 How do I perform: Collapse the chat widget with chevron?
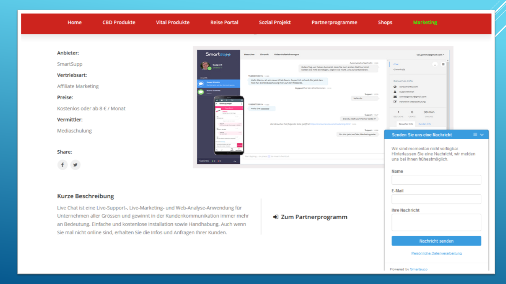pos(482,135)
